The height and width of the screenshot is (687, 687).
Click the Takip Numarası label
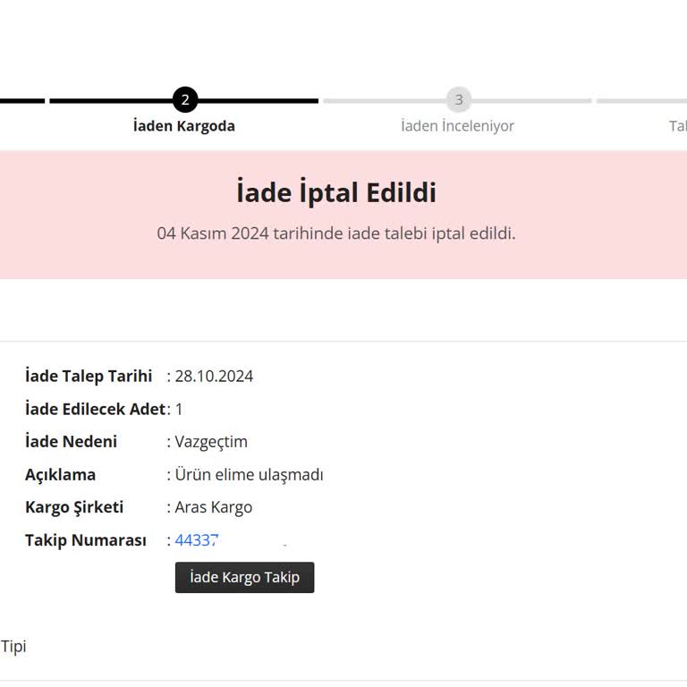[86, 540]
